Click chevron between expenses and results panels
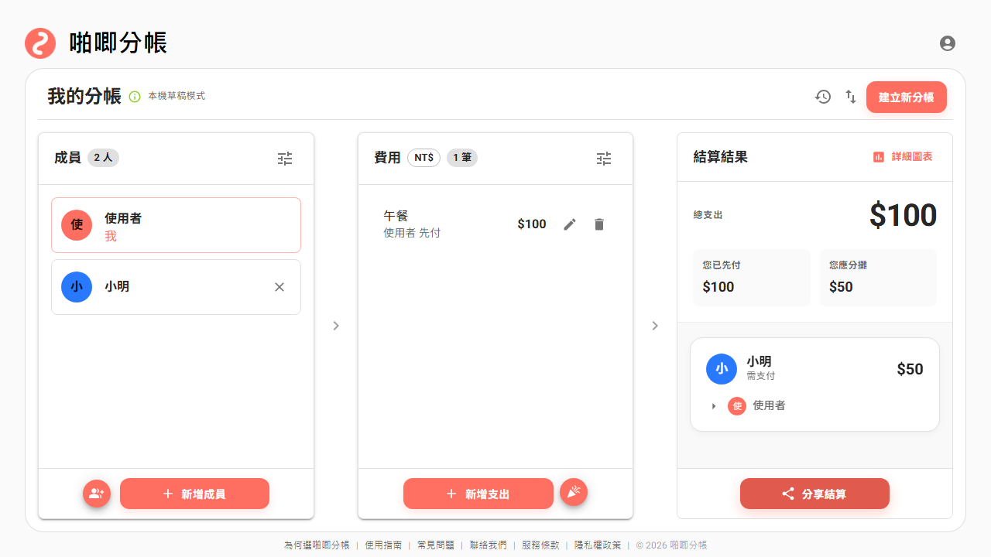This screenshot has height=557, width=991. tap(655, 326)
